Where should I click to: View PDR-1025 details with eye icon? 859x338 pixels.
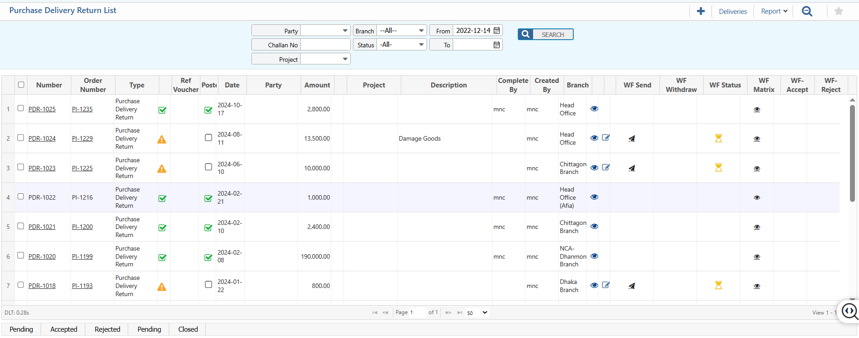[594, 109]
